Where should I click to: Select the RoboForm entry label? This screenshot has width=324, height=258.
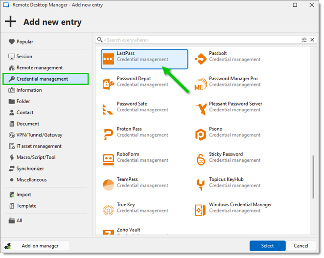click(128, 154)
